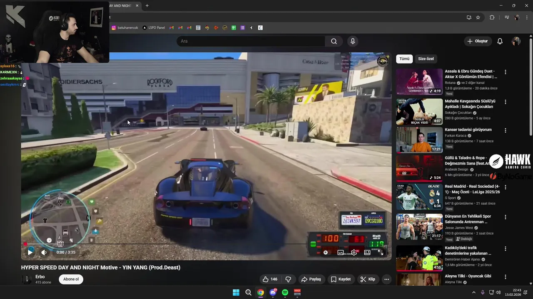Open Chrome media controls icon
The image size is (533, 299).
click(x=506, y=17)
